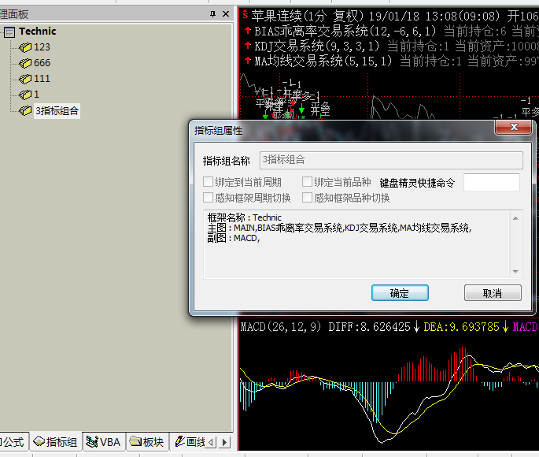Image resolution: width=539 pixels, height=457 pixels.
Task: Switch to the 画线 tab
Action: [190, 442]
